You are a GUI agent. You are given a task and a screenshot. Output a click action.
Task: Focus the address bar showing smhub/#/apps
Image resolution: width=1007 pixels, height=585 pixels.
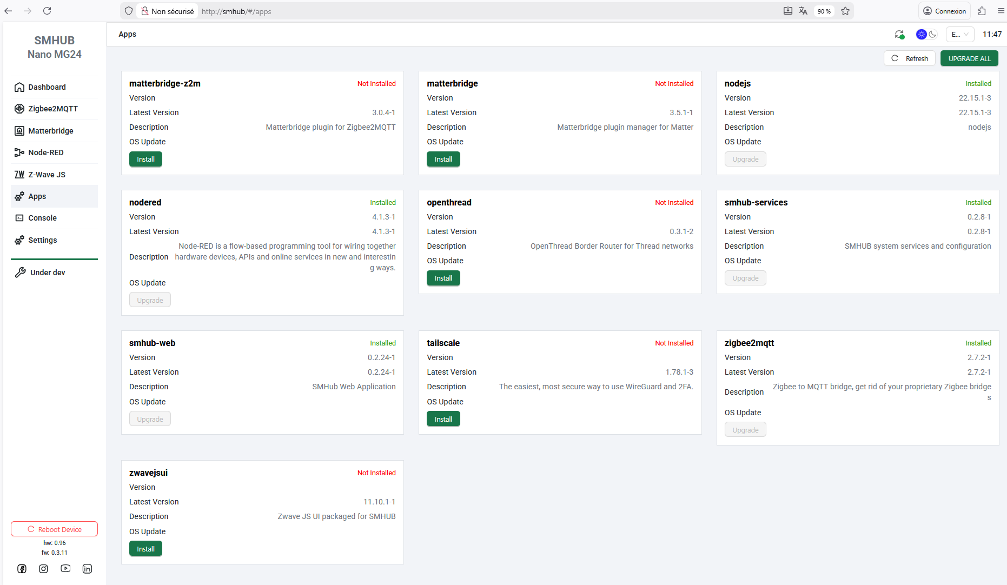tap(487, 11)
